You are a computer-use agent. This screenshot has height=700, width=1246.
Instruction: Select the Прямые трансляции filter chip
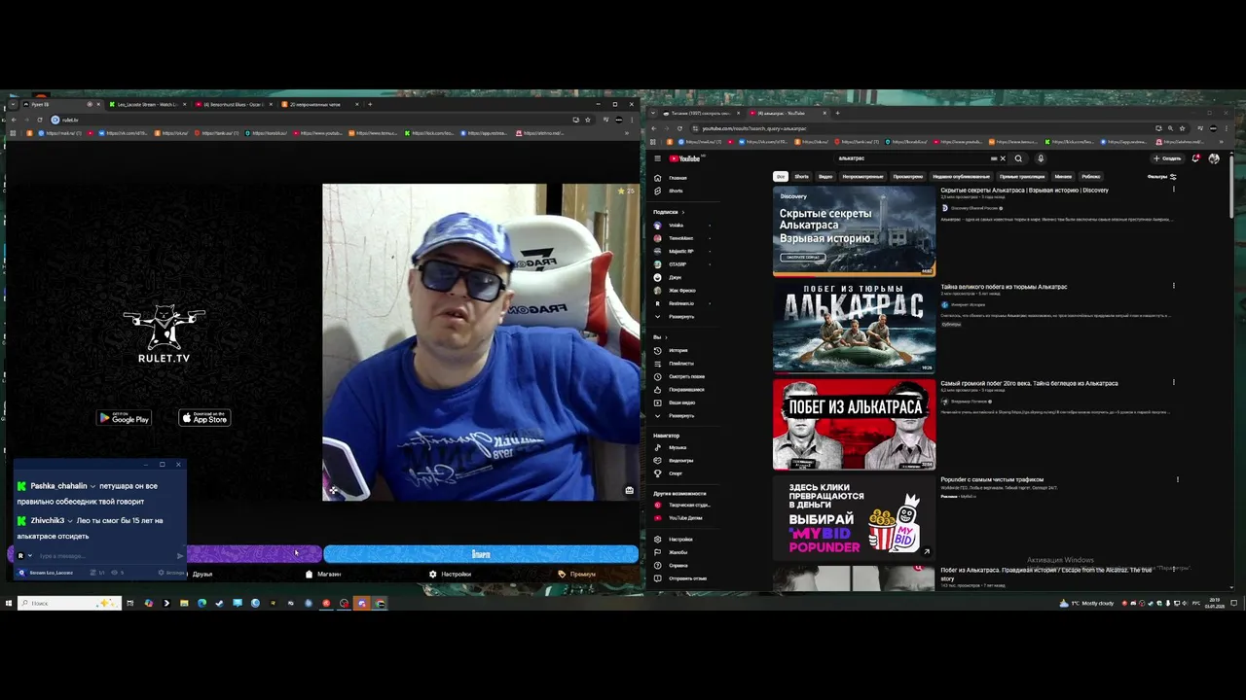tap(1021, 177)
